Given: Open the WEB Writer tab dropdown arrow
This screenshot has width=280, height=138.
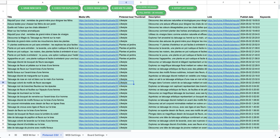Looking at the screenshot, I should point(38,135).
